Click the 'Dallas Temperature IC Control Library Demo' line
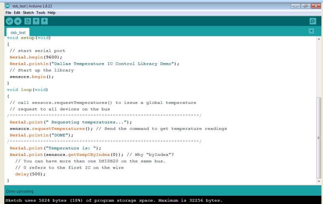 coord(94,64)
